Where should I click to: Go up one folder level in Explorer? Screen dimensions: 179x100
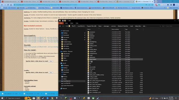[x=67, y=26]
